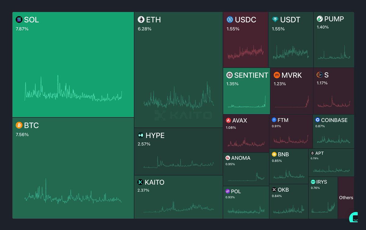Viewport: 366px width, 230px height.
Task: Select the BNB yellow logo icon
Action: coord(274,154)
